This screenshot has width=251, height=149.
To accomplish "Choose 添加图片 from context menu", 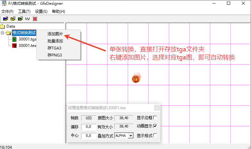I will pyautogui.click(x=55, y=34).
